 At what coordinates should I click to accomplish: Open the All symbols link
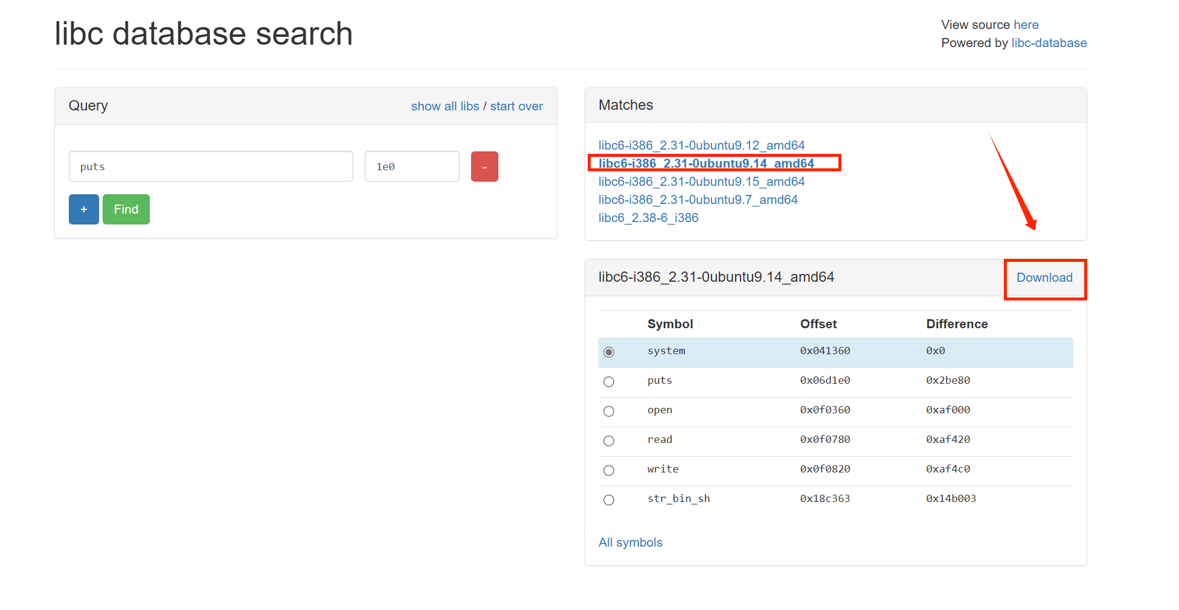point(631,542)
